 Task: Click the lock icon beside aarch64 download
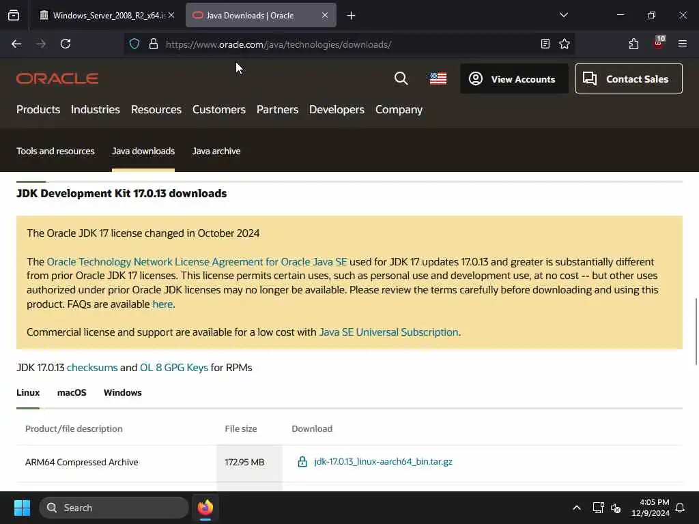[x=302, y=462]
